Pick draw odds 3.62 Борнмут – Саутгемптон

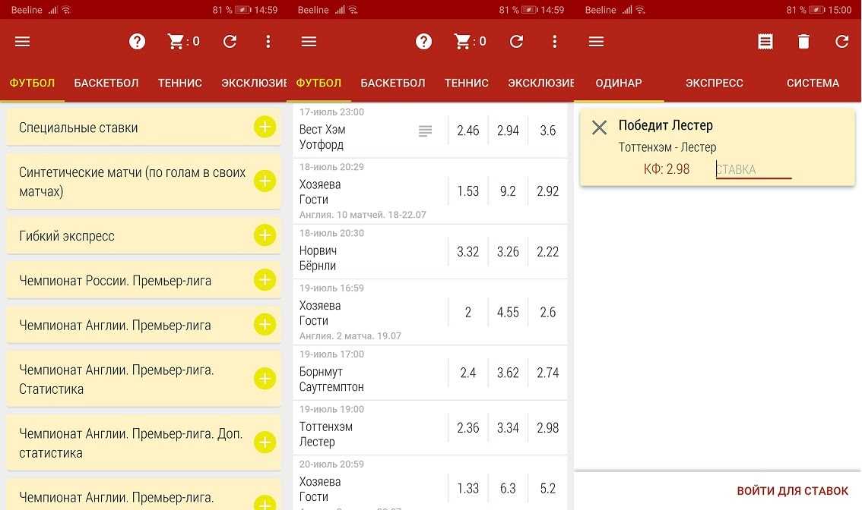point(508,373)
